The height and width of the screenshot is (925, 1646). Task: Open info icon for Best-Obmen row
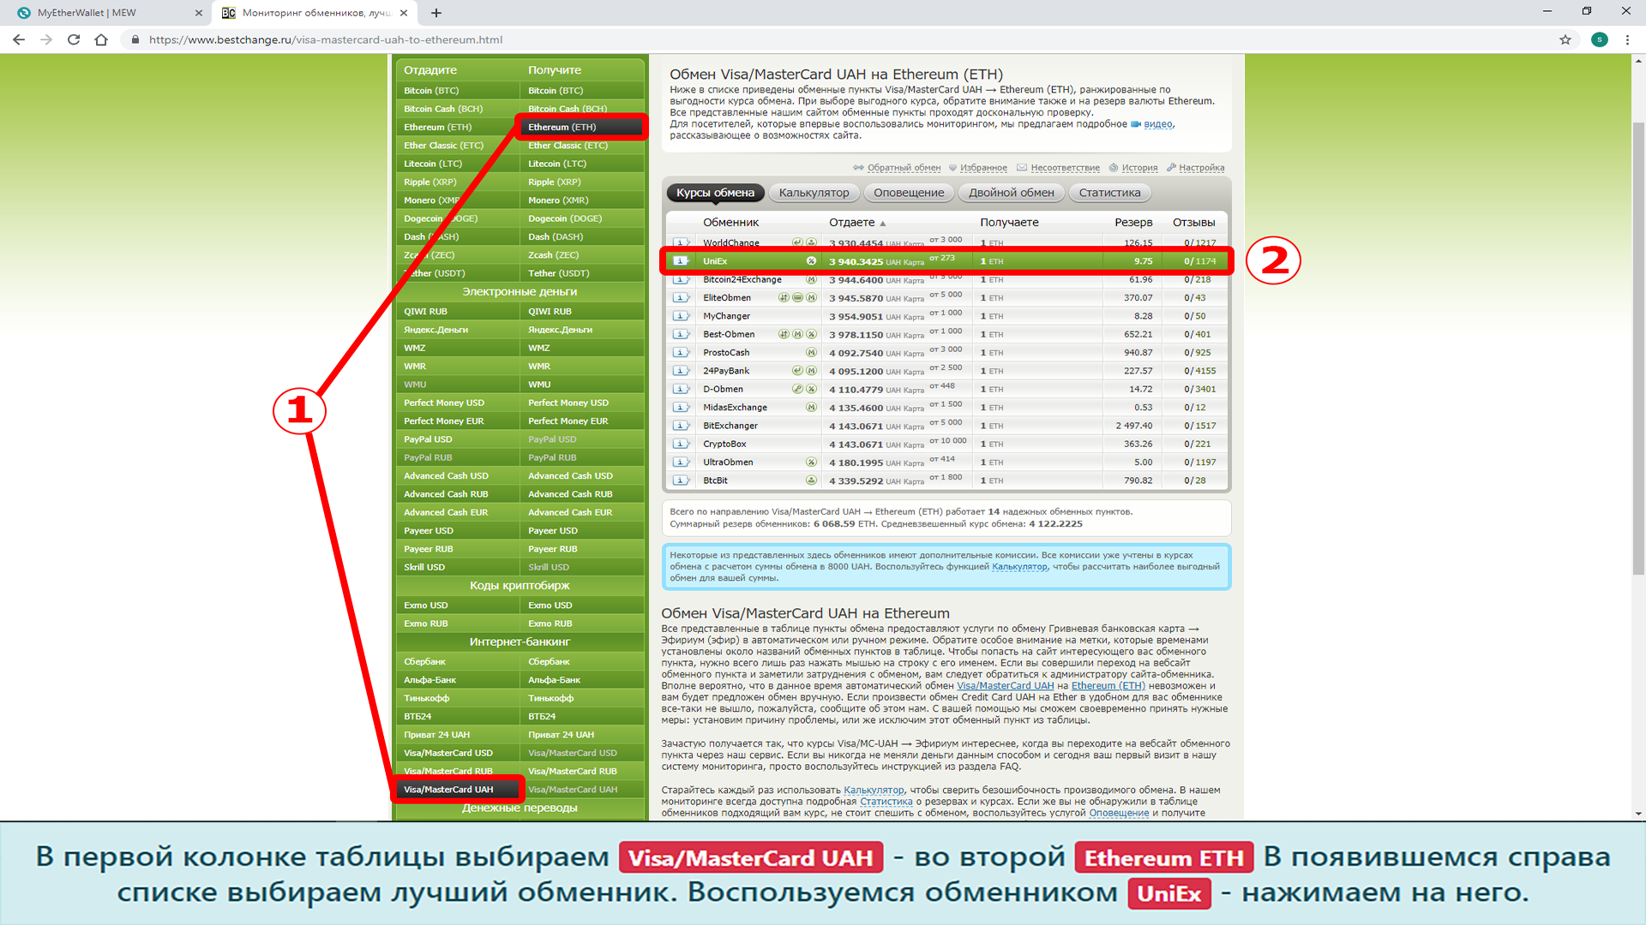pos(681,335)
